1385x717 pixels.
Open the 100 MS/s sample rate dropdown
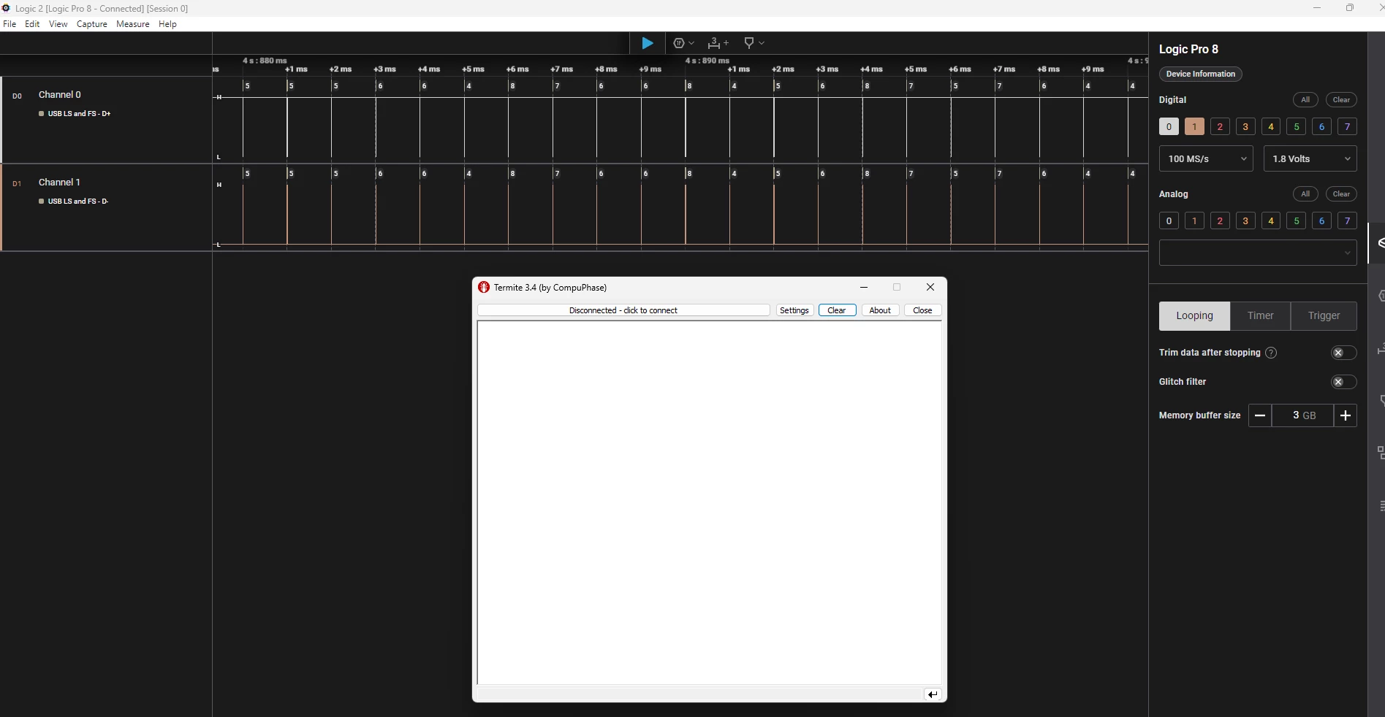(1206, 158)
